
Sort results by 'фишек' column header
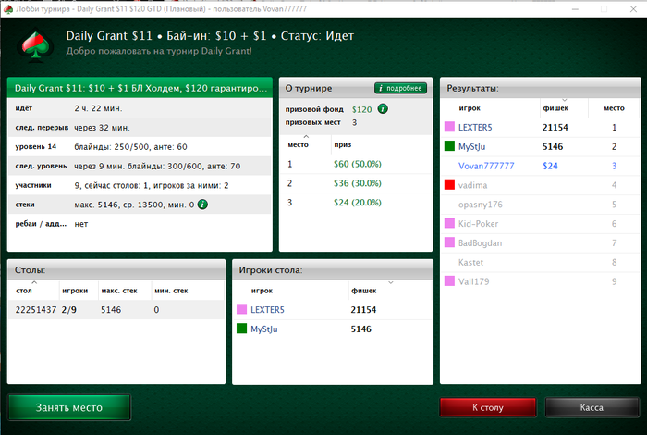555,107
